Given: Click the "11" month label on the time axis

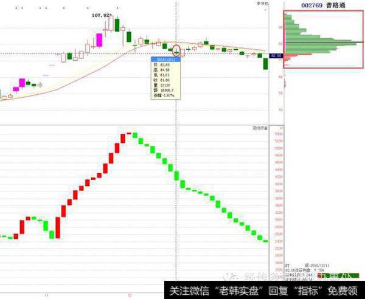Looking at the screenshot, I should [47, 295].
